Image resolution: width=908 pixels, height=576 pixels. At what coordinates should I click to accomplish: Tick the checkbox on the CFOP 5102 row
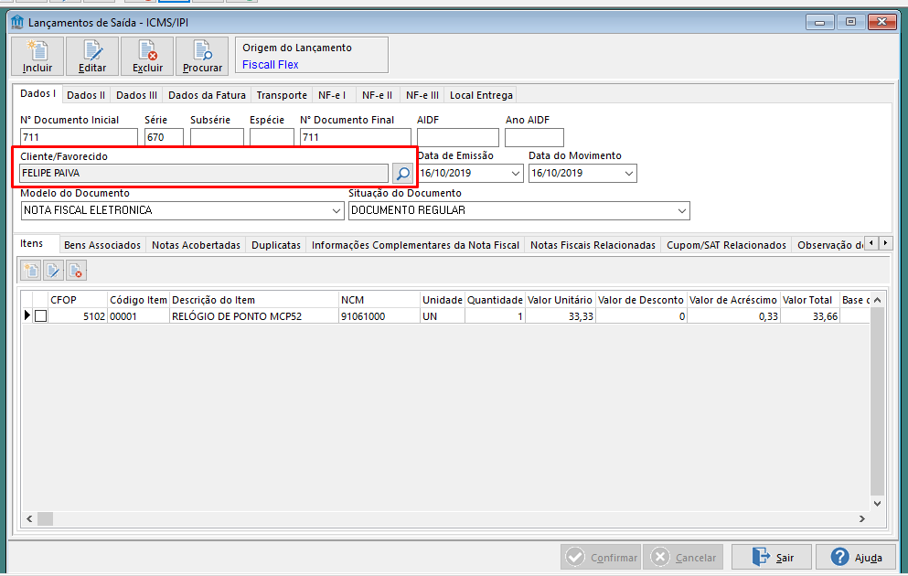(40, 316)
